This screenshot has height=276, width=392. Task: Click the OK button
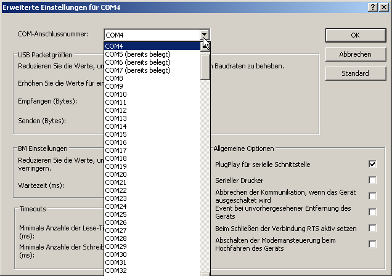(x=355, y=35)
